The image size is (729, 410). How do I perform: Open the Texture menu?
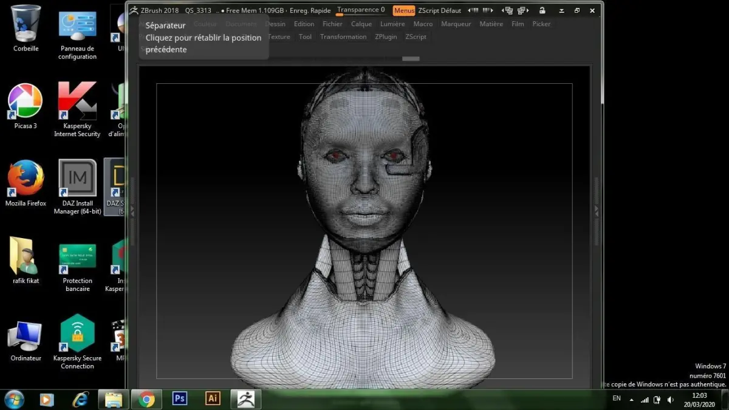click(279, 37)
